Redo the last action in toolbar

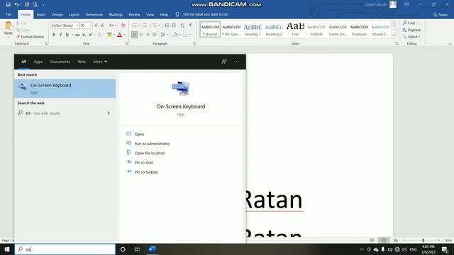tap(27, 5)
